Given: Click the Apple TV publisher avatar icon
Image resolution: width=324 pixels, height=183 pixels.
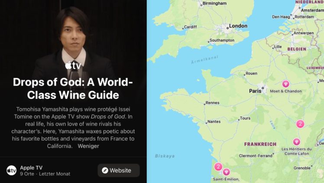Looking at the screenshot, I should (x=11, y=170).
